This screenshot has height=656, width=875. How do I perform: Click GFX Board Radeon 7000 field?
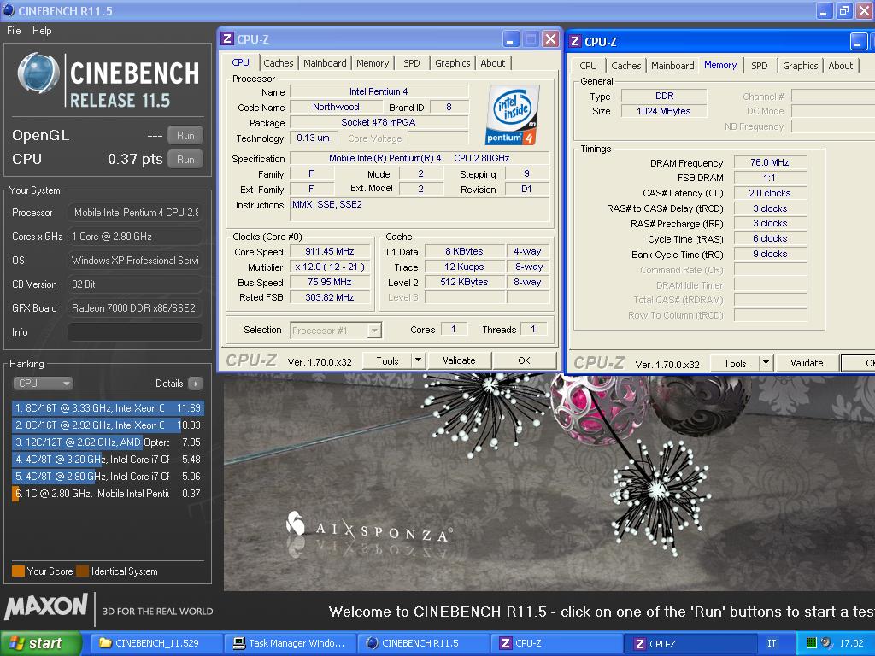[134, 307]
